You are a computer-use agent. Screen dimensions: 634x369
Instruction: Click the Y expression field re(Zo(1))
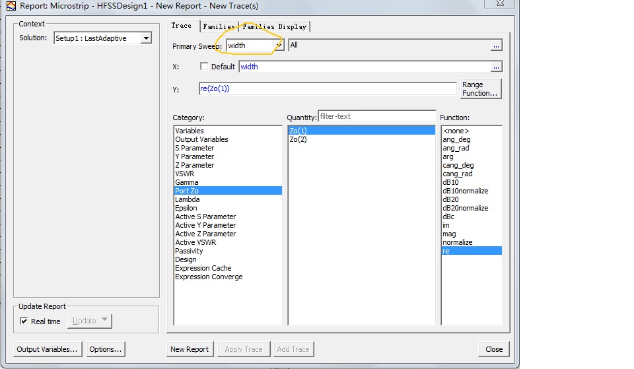328,88
